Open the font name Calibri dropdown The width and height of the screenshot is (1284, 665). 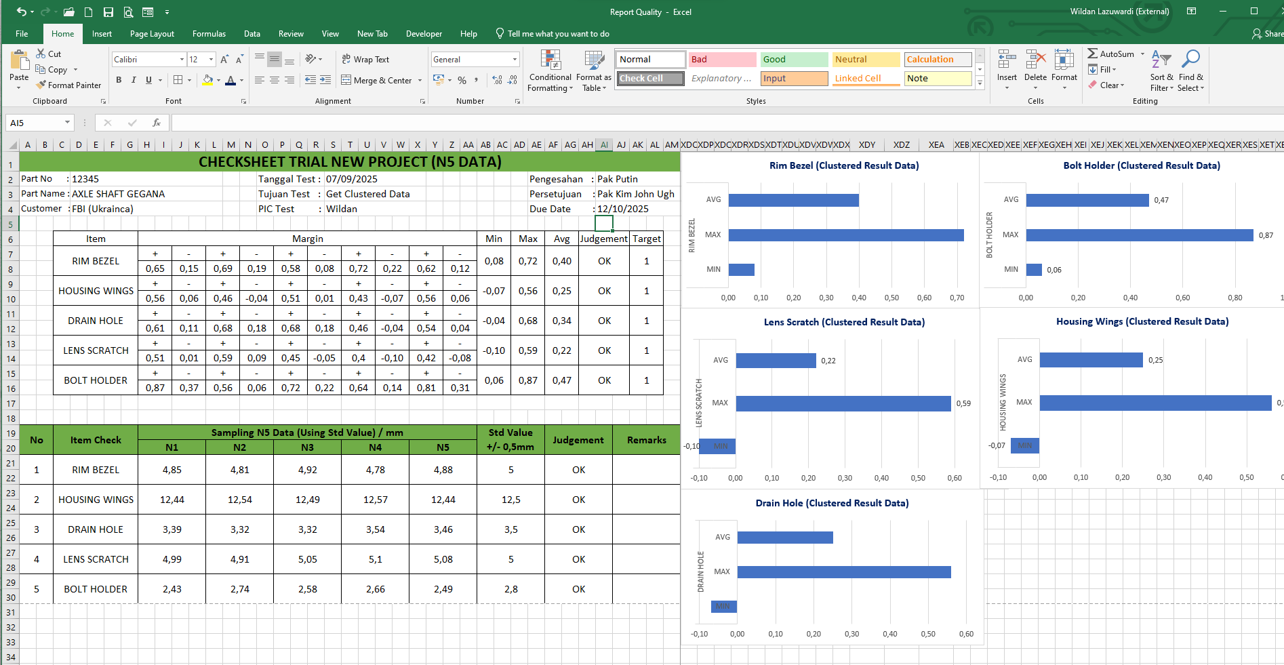tap(182, 60)
